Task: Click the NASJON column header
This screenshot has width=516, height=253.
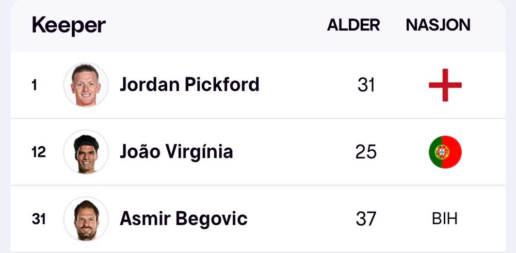Action: [x=438, y=25]
